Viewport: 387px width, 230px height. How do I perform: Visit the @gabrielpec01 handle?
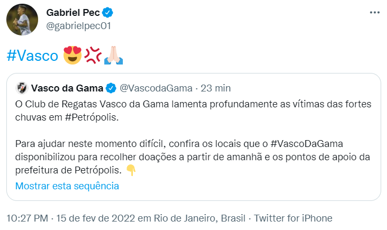click(78, 26)
